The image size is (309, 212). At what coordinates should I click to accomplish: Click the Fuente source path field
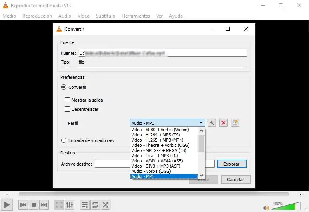click(163, 53)
